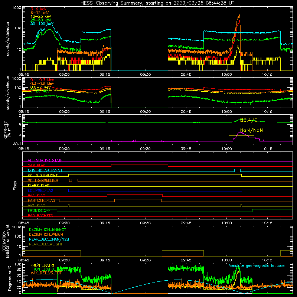Screen dimensions: 297x297
Task: Click the 0.3-0.8 MeV legend label
Action: (42, 84)
